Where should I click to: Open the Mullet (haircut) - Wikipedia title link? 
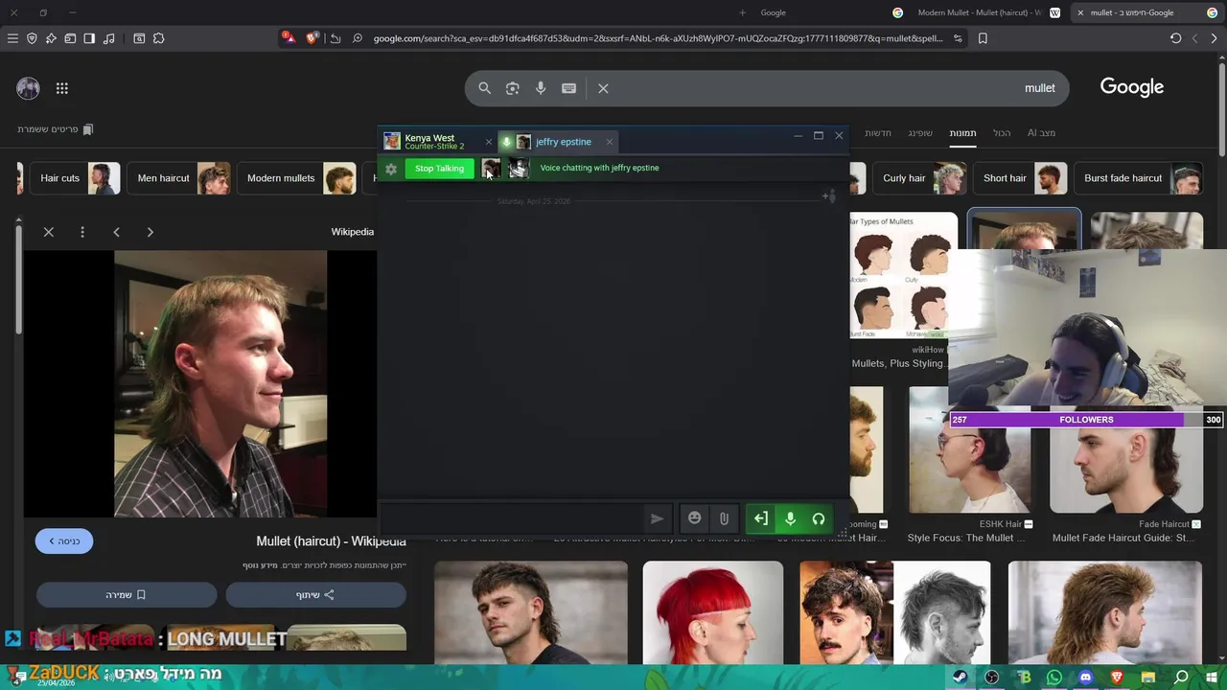pyautogui.click(x=331, y=541)
